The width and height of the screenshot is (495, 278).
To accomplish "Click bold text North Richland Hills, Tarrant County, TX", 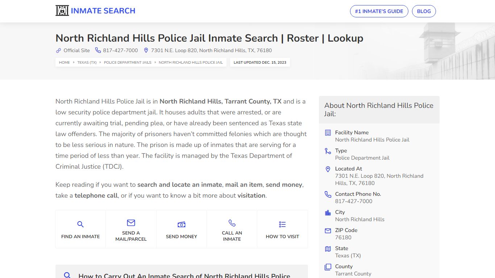I will click(221, 101).
